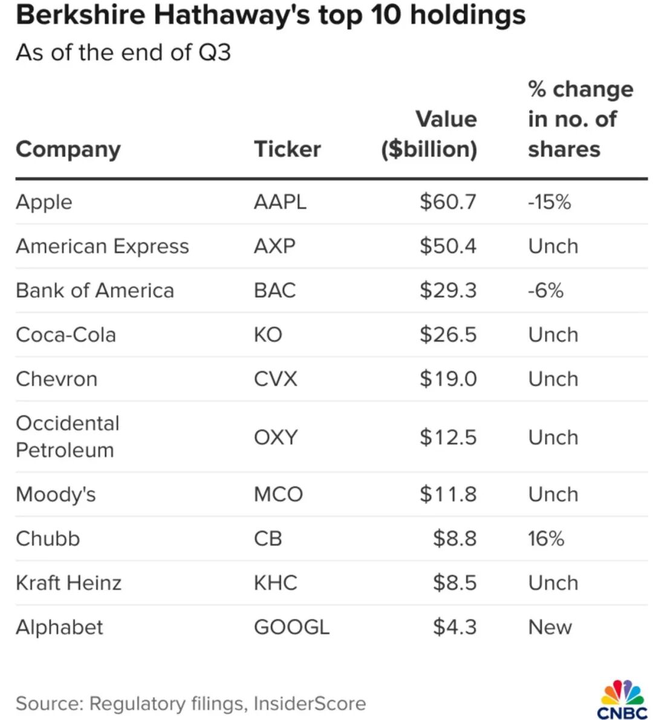Viewport: 653px width, 720px height.
Task: Click the AAPL ticker symbol
Action: [x=280, y=202]
